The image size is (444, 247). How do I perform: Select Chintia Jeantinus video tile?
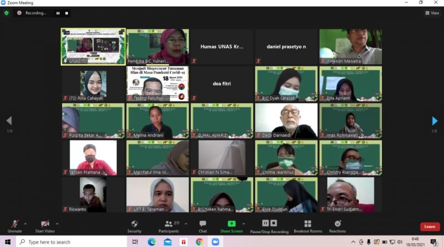click(x=286, y=158)
